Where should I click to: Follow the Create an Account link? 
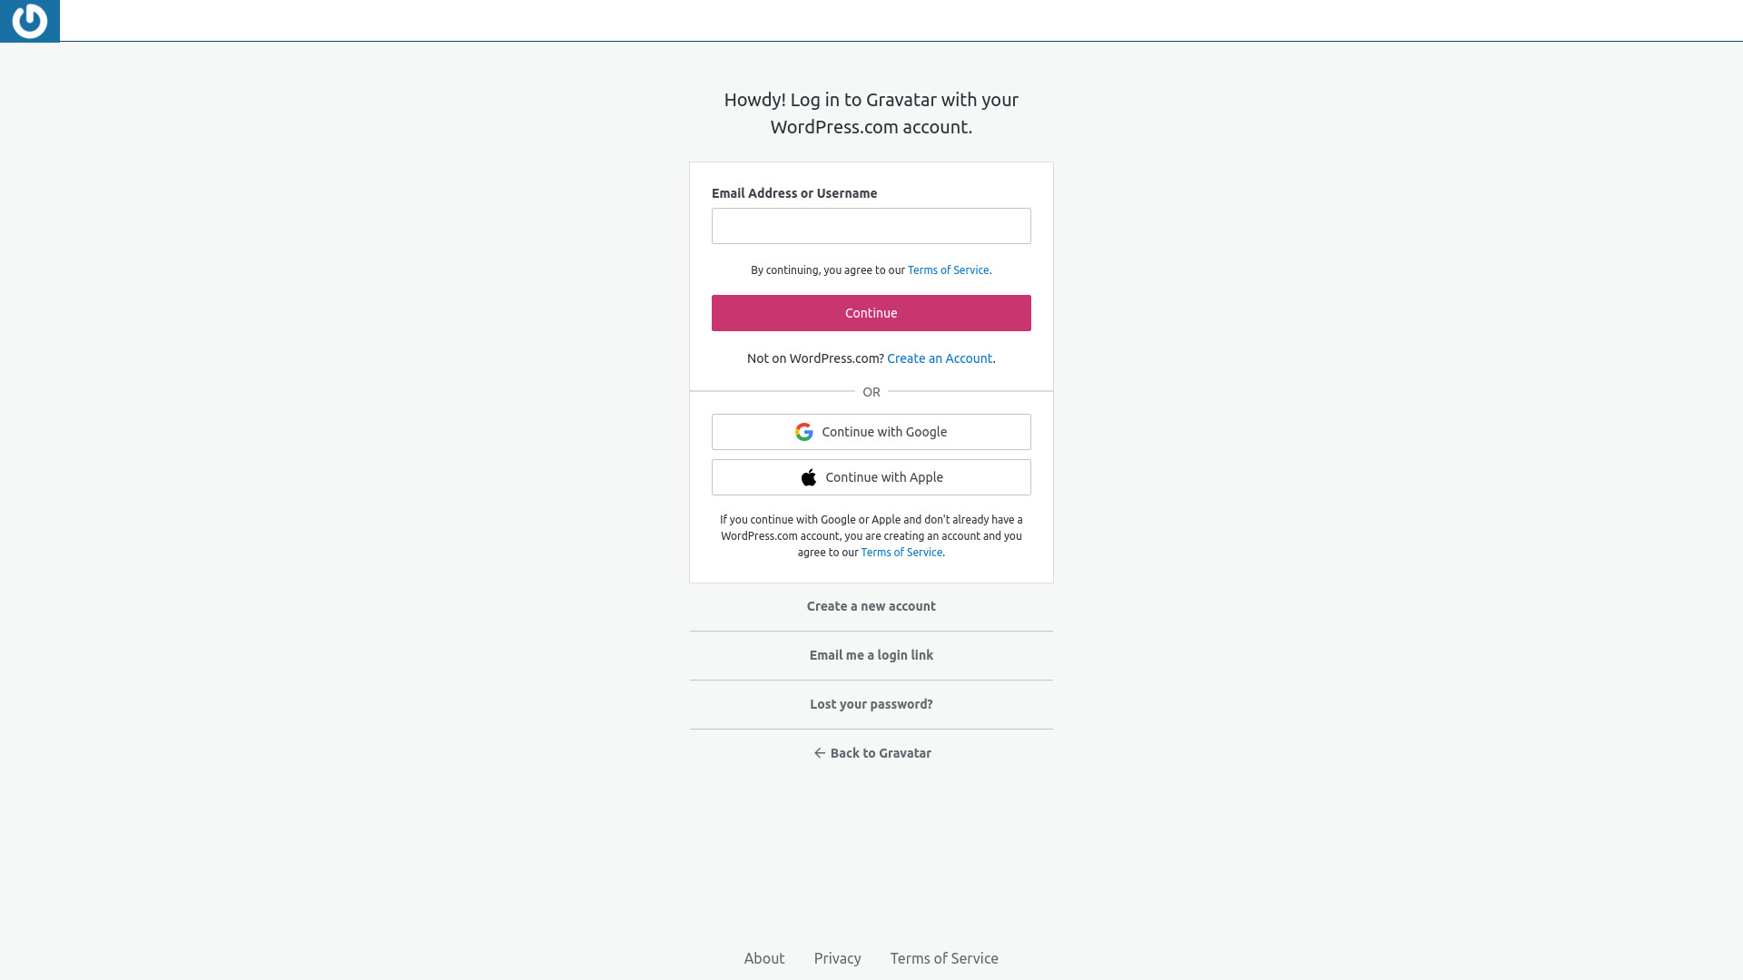tap(940, 358)
